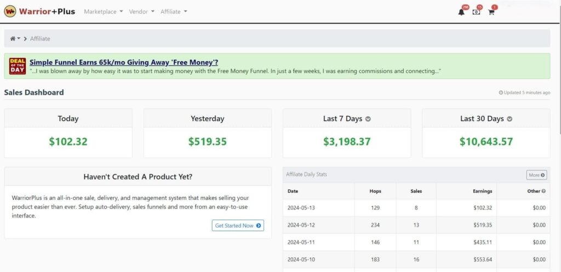Expand the Last 30 Days range selector
This screenshot has width=561, height=272.
click(510, 119)
